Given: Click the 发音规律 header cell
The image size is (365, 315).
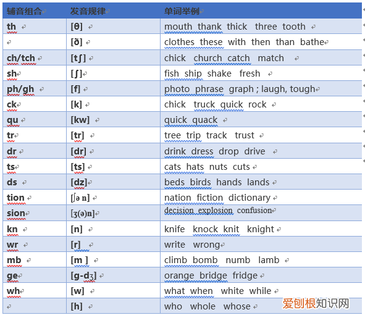Looking at the screenshot, I should 114,10.
